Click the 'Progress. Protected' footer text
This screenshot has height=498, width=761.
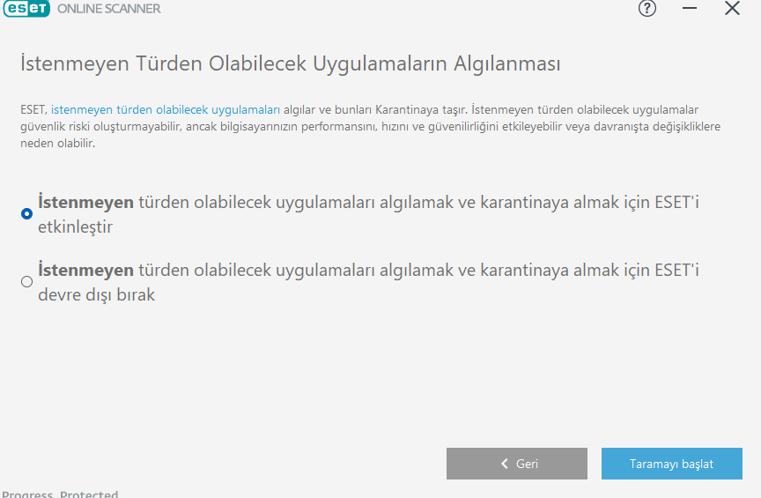tap(60, 494)
